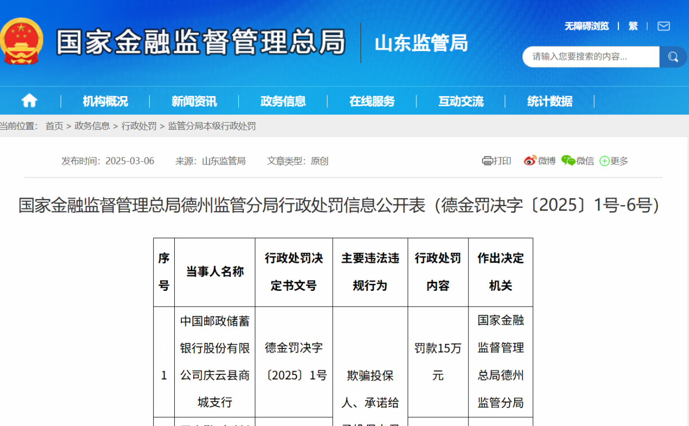Image resolution: width=689 pixels, height=426 pixels.
Task: Click the cell 中国邮政储蓄银行股份有限公司庆云县商城支行
Action: 215,361
